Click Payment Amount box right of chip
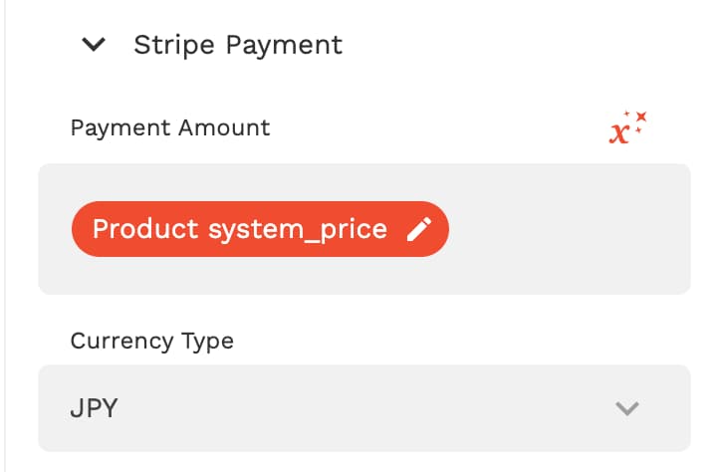This screenshot has height=472, width=721. click(x=570, y=229)
